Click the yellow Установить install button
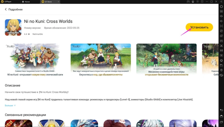Viewport: 224px width, 127px height. (x=199, y=27)
